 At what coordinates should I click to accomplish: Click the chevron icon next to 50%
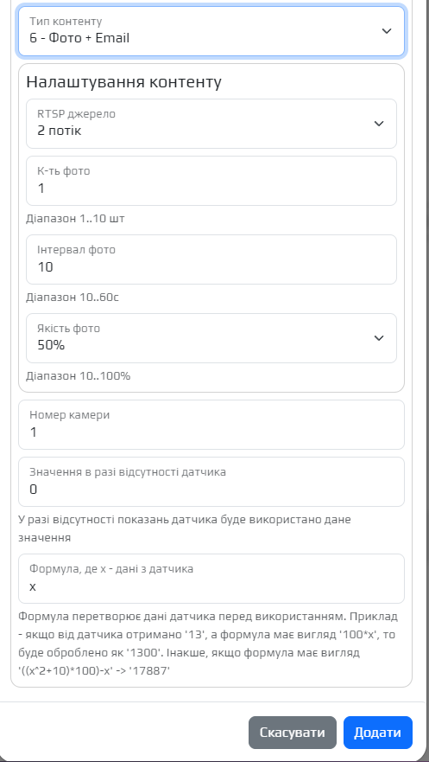pos(379,338)
